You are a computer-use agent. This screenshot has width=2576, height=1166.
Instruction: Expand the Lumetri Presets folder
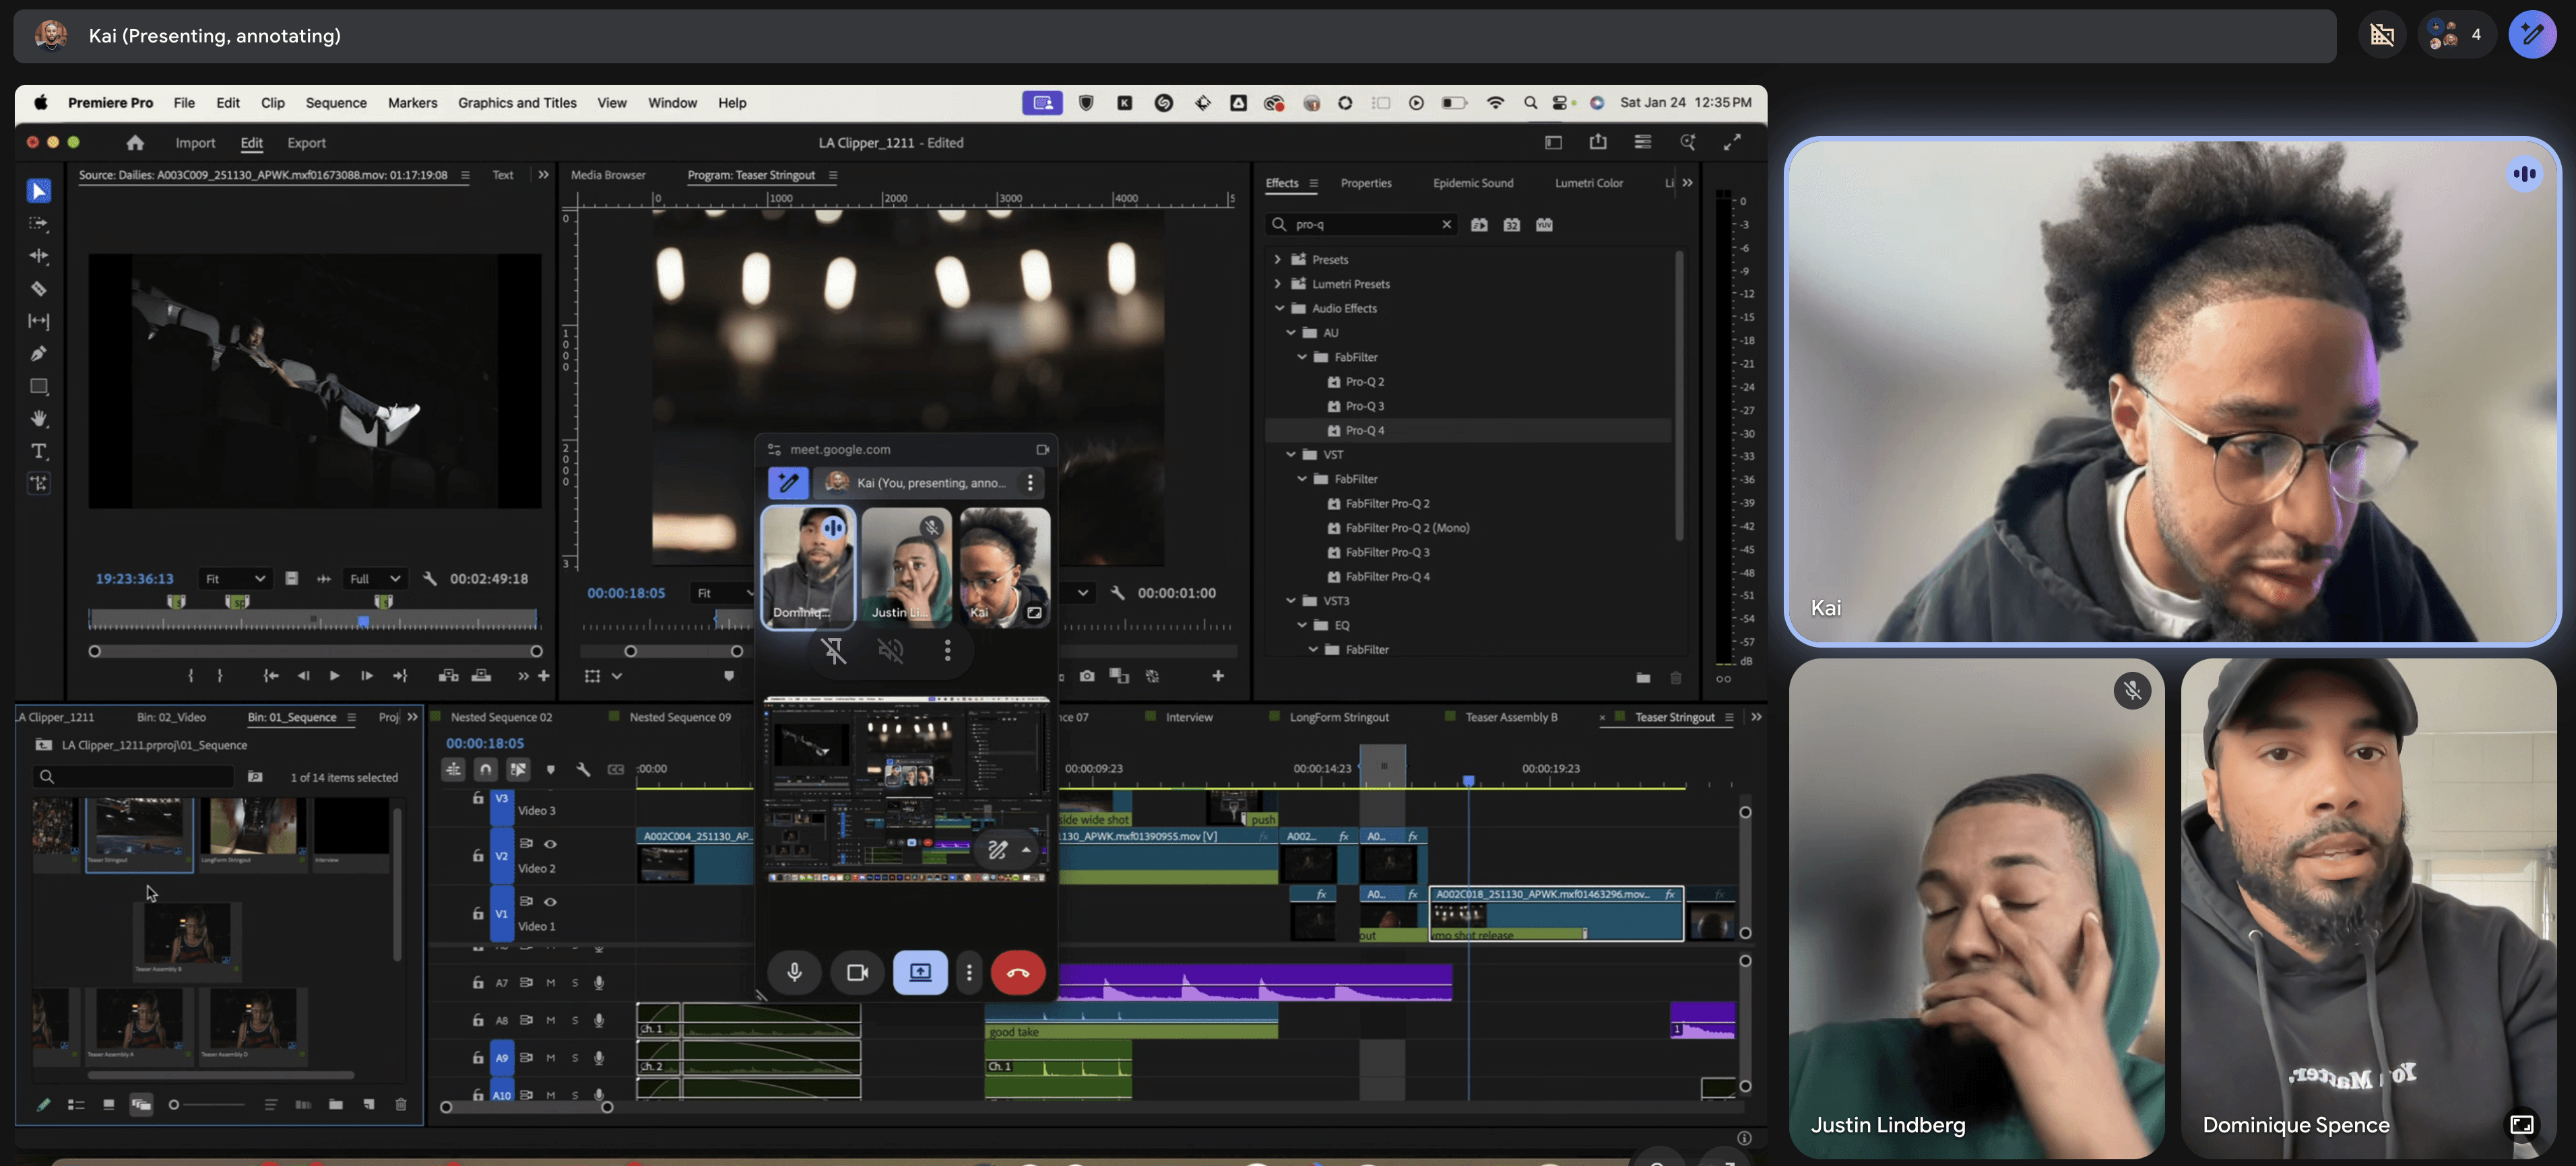click(1277, 283)
